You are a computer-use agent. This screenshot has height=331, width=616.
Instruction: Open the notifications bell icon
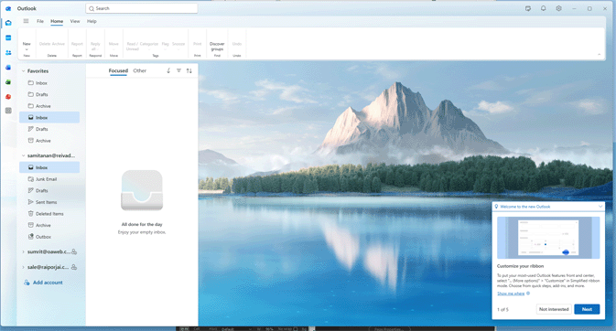[x=544, y=8]
